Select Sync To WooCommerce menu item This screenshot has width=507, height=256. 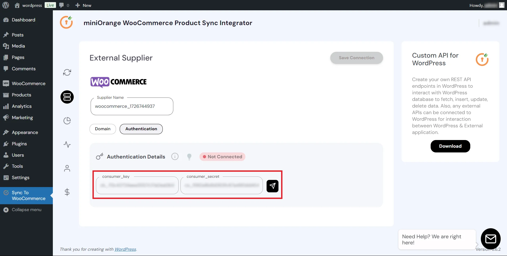coord(26,196)
